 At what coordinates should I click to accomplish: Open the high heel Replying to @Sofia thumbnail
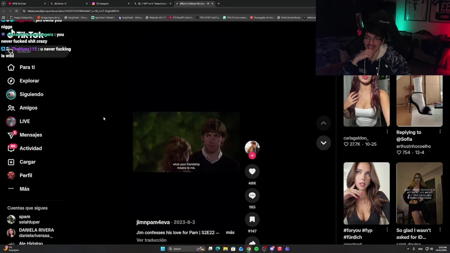tap(419, 100)
